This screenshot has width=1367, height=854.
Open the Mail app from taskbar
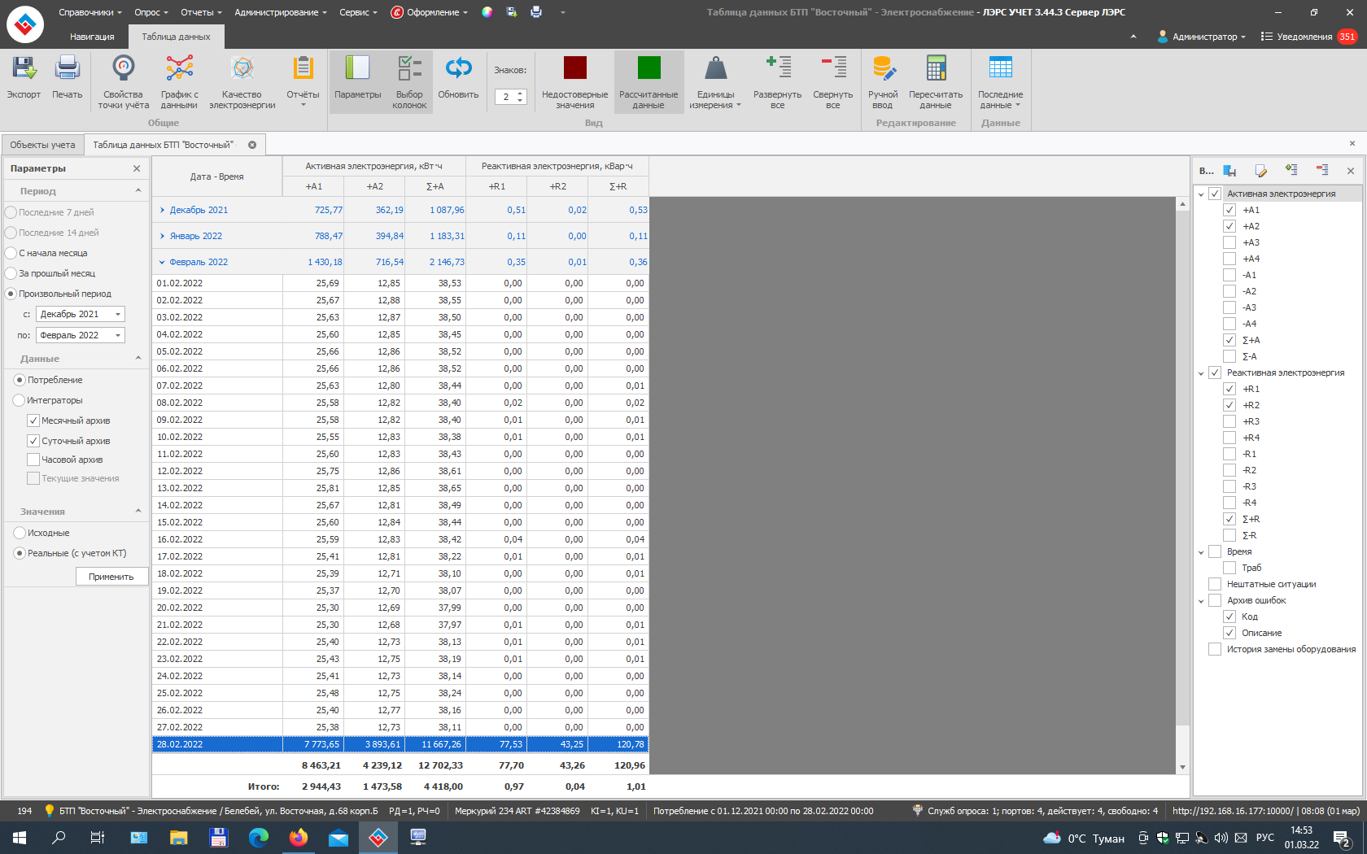[338, 838]
